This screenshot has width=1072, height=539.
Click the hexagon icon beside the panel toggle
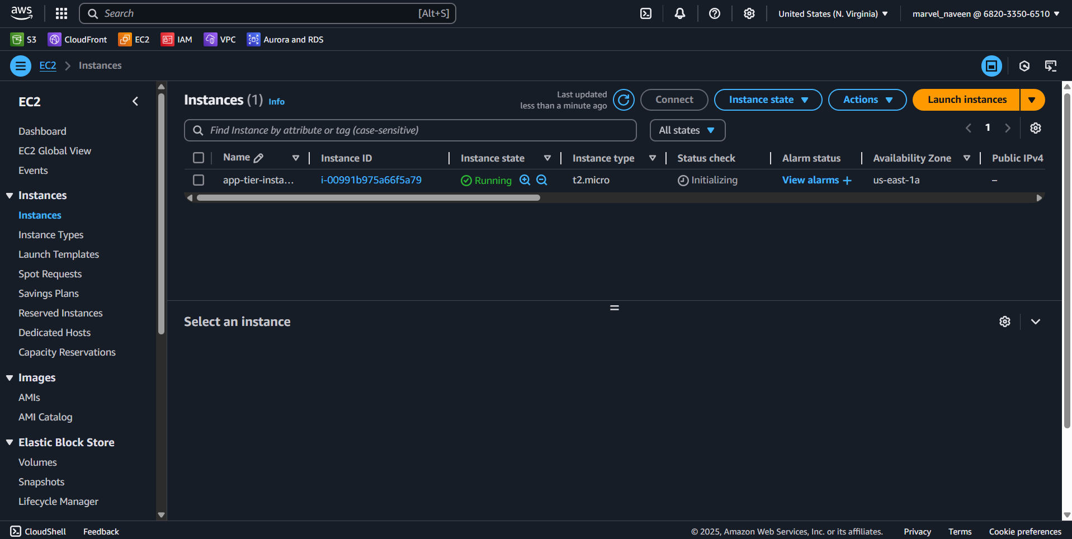pos(1024,66)
